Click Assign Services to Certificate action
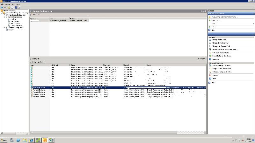Image resolution: width=255 pixels, height=143 pixels. (x=222, y=69)
